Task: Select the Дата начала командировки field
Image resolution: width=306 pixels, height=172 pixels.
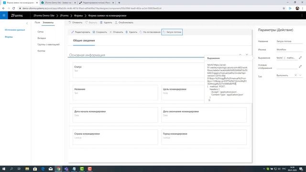Action: (x=115, y=115)
